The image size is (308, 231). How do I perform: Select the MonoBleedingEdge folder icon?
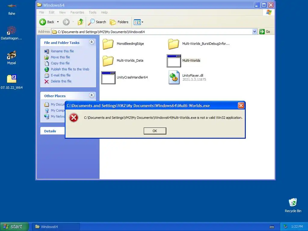[x=108, y=44]
